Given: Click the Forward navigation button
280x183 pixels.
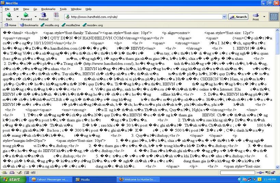Looking at the screenshot, I should coord(26,17).
